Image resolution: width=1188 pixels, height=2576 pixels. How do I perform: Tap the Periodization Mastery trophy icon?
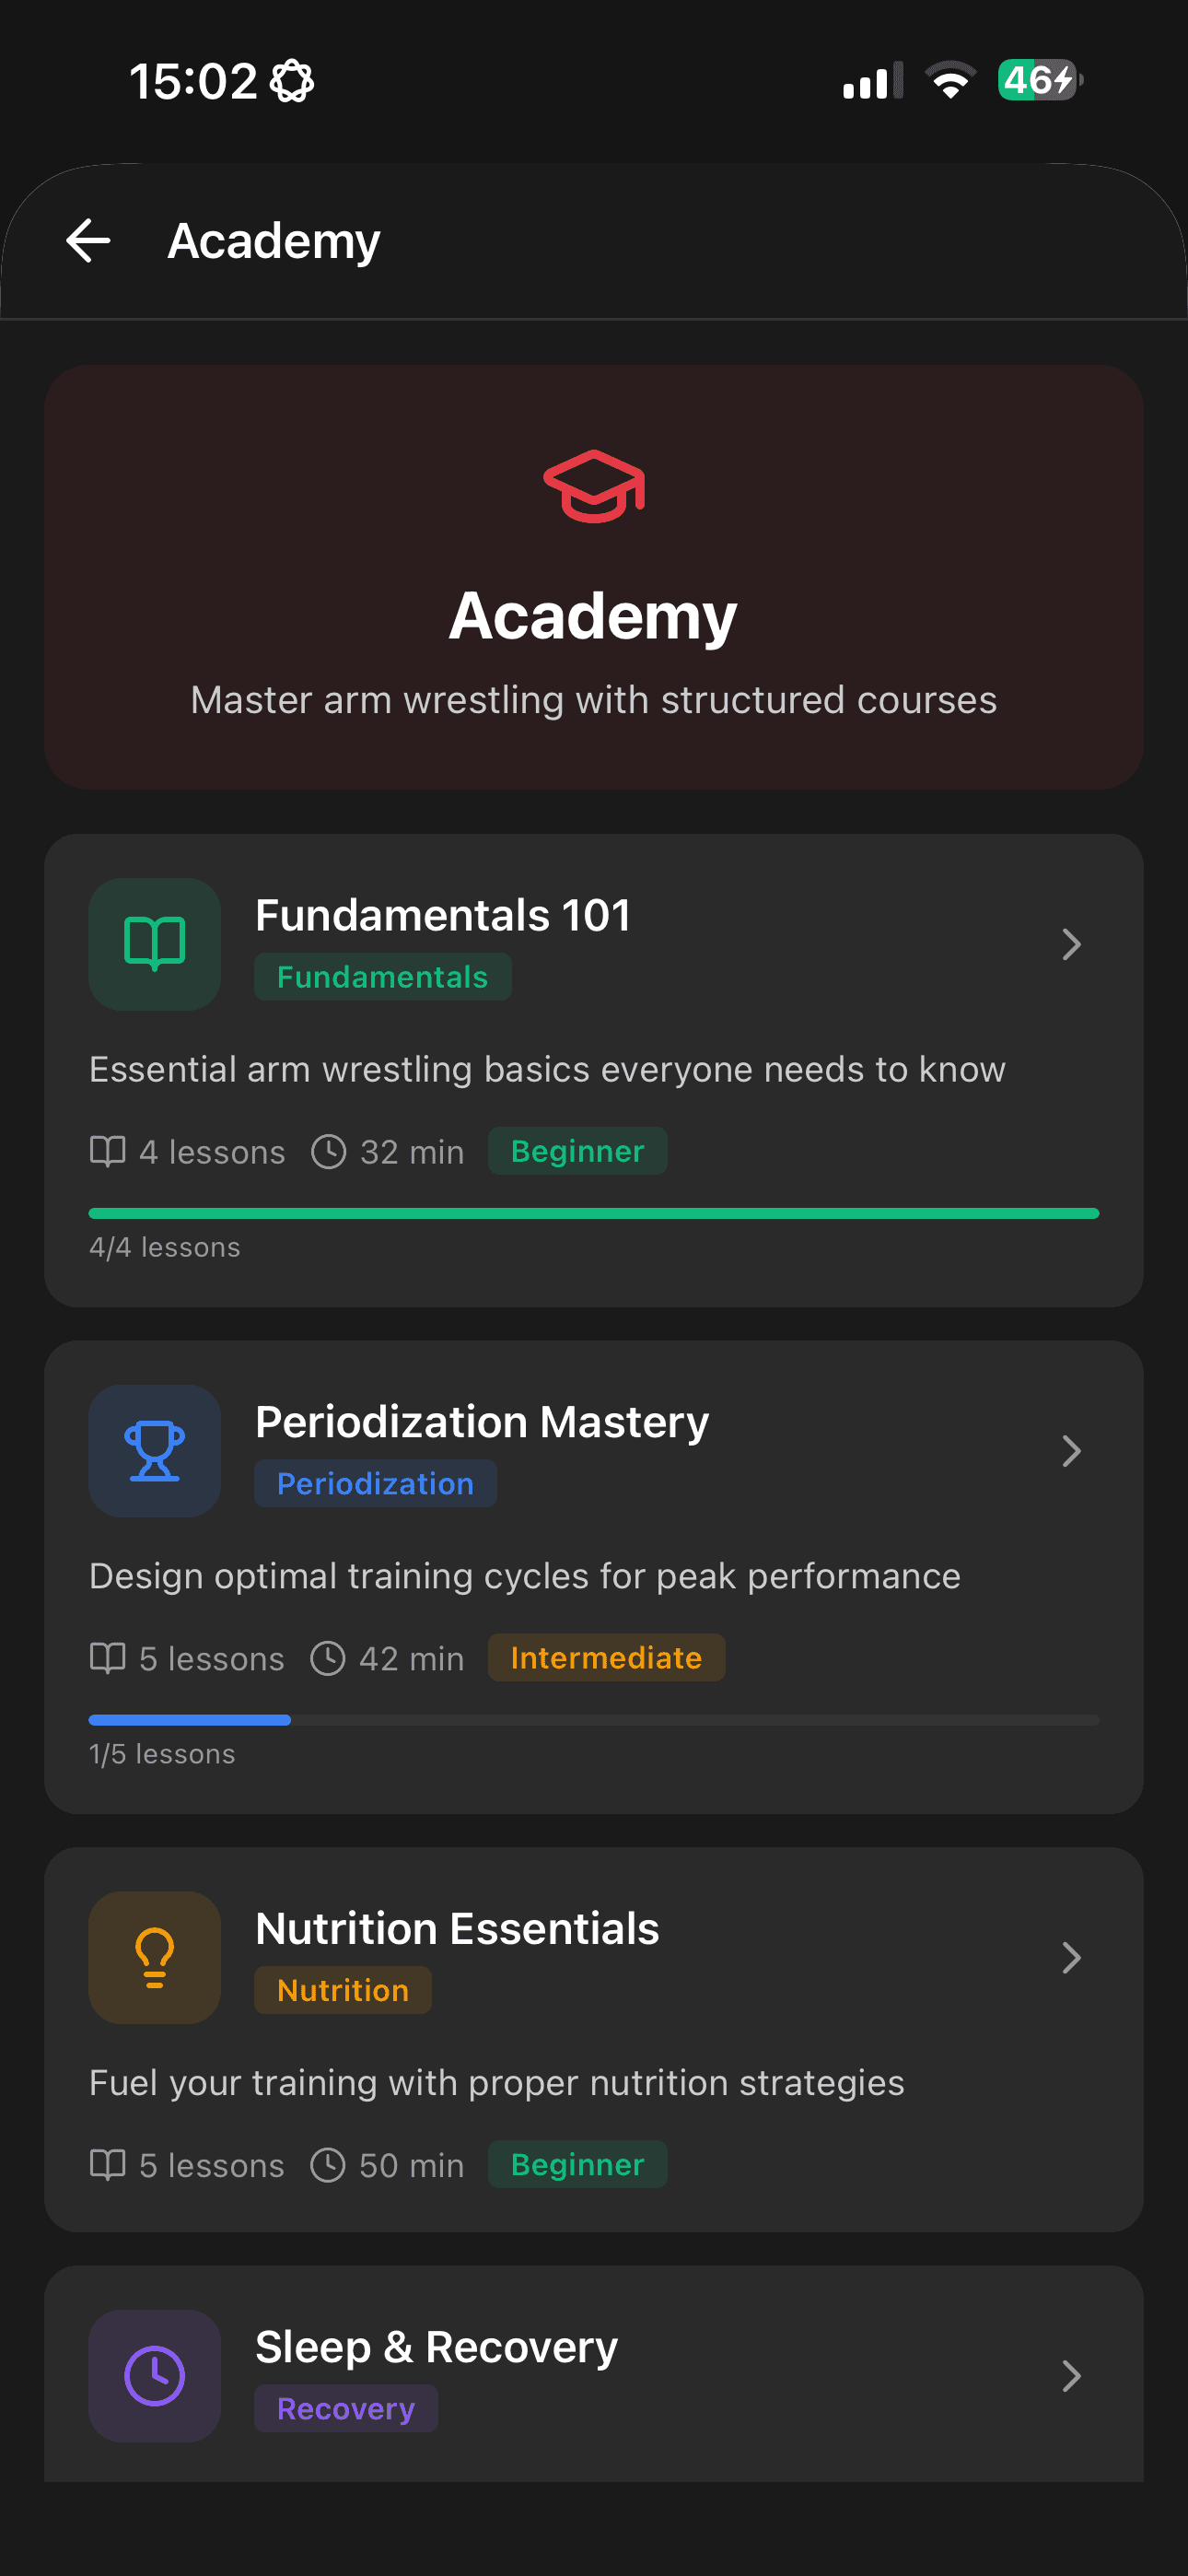(153, 1451)
